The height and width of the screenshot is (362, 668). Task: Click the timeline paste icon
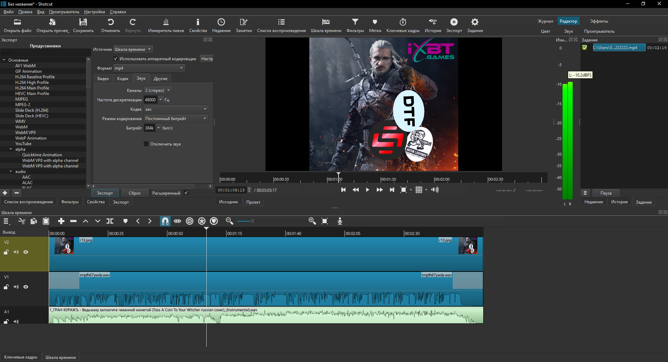tap(46, 221)
